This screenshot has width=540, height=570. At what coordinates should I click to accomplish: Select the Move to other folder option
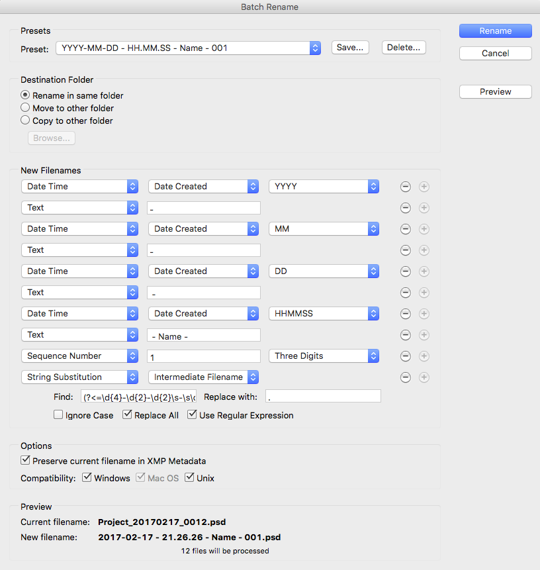[x=26, y=108]
